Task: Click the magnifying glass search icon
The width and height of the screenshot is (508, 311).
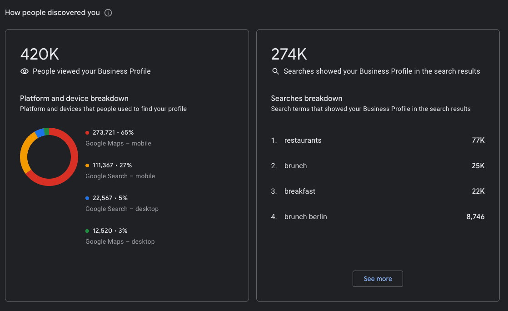Action: pyautogui.click(x=275, y=71)
